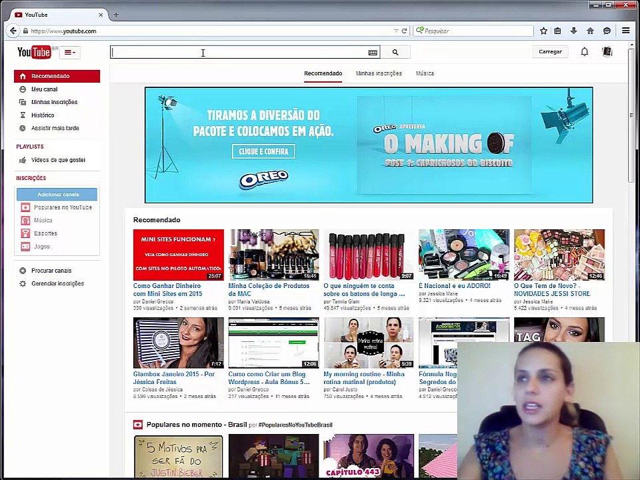Open Mini Sites Funcionam video thumbnail

click(x=179, y=255)
